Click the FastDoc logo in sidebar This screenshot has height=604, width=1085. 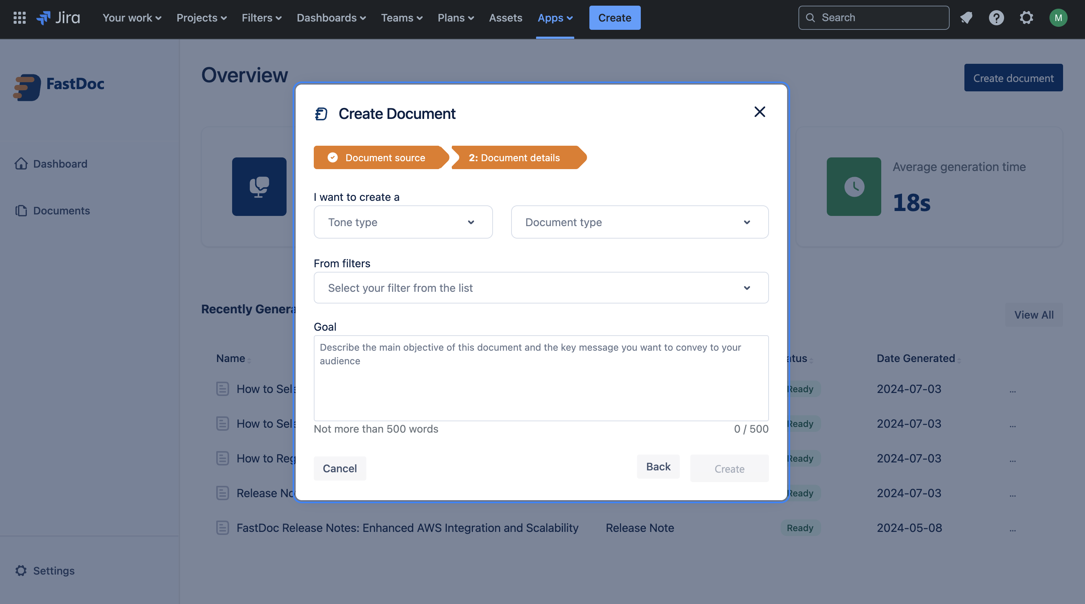tap(59, 87)
